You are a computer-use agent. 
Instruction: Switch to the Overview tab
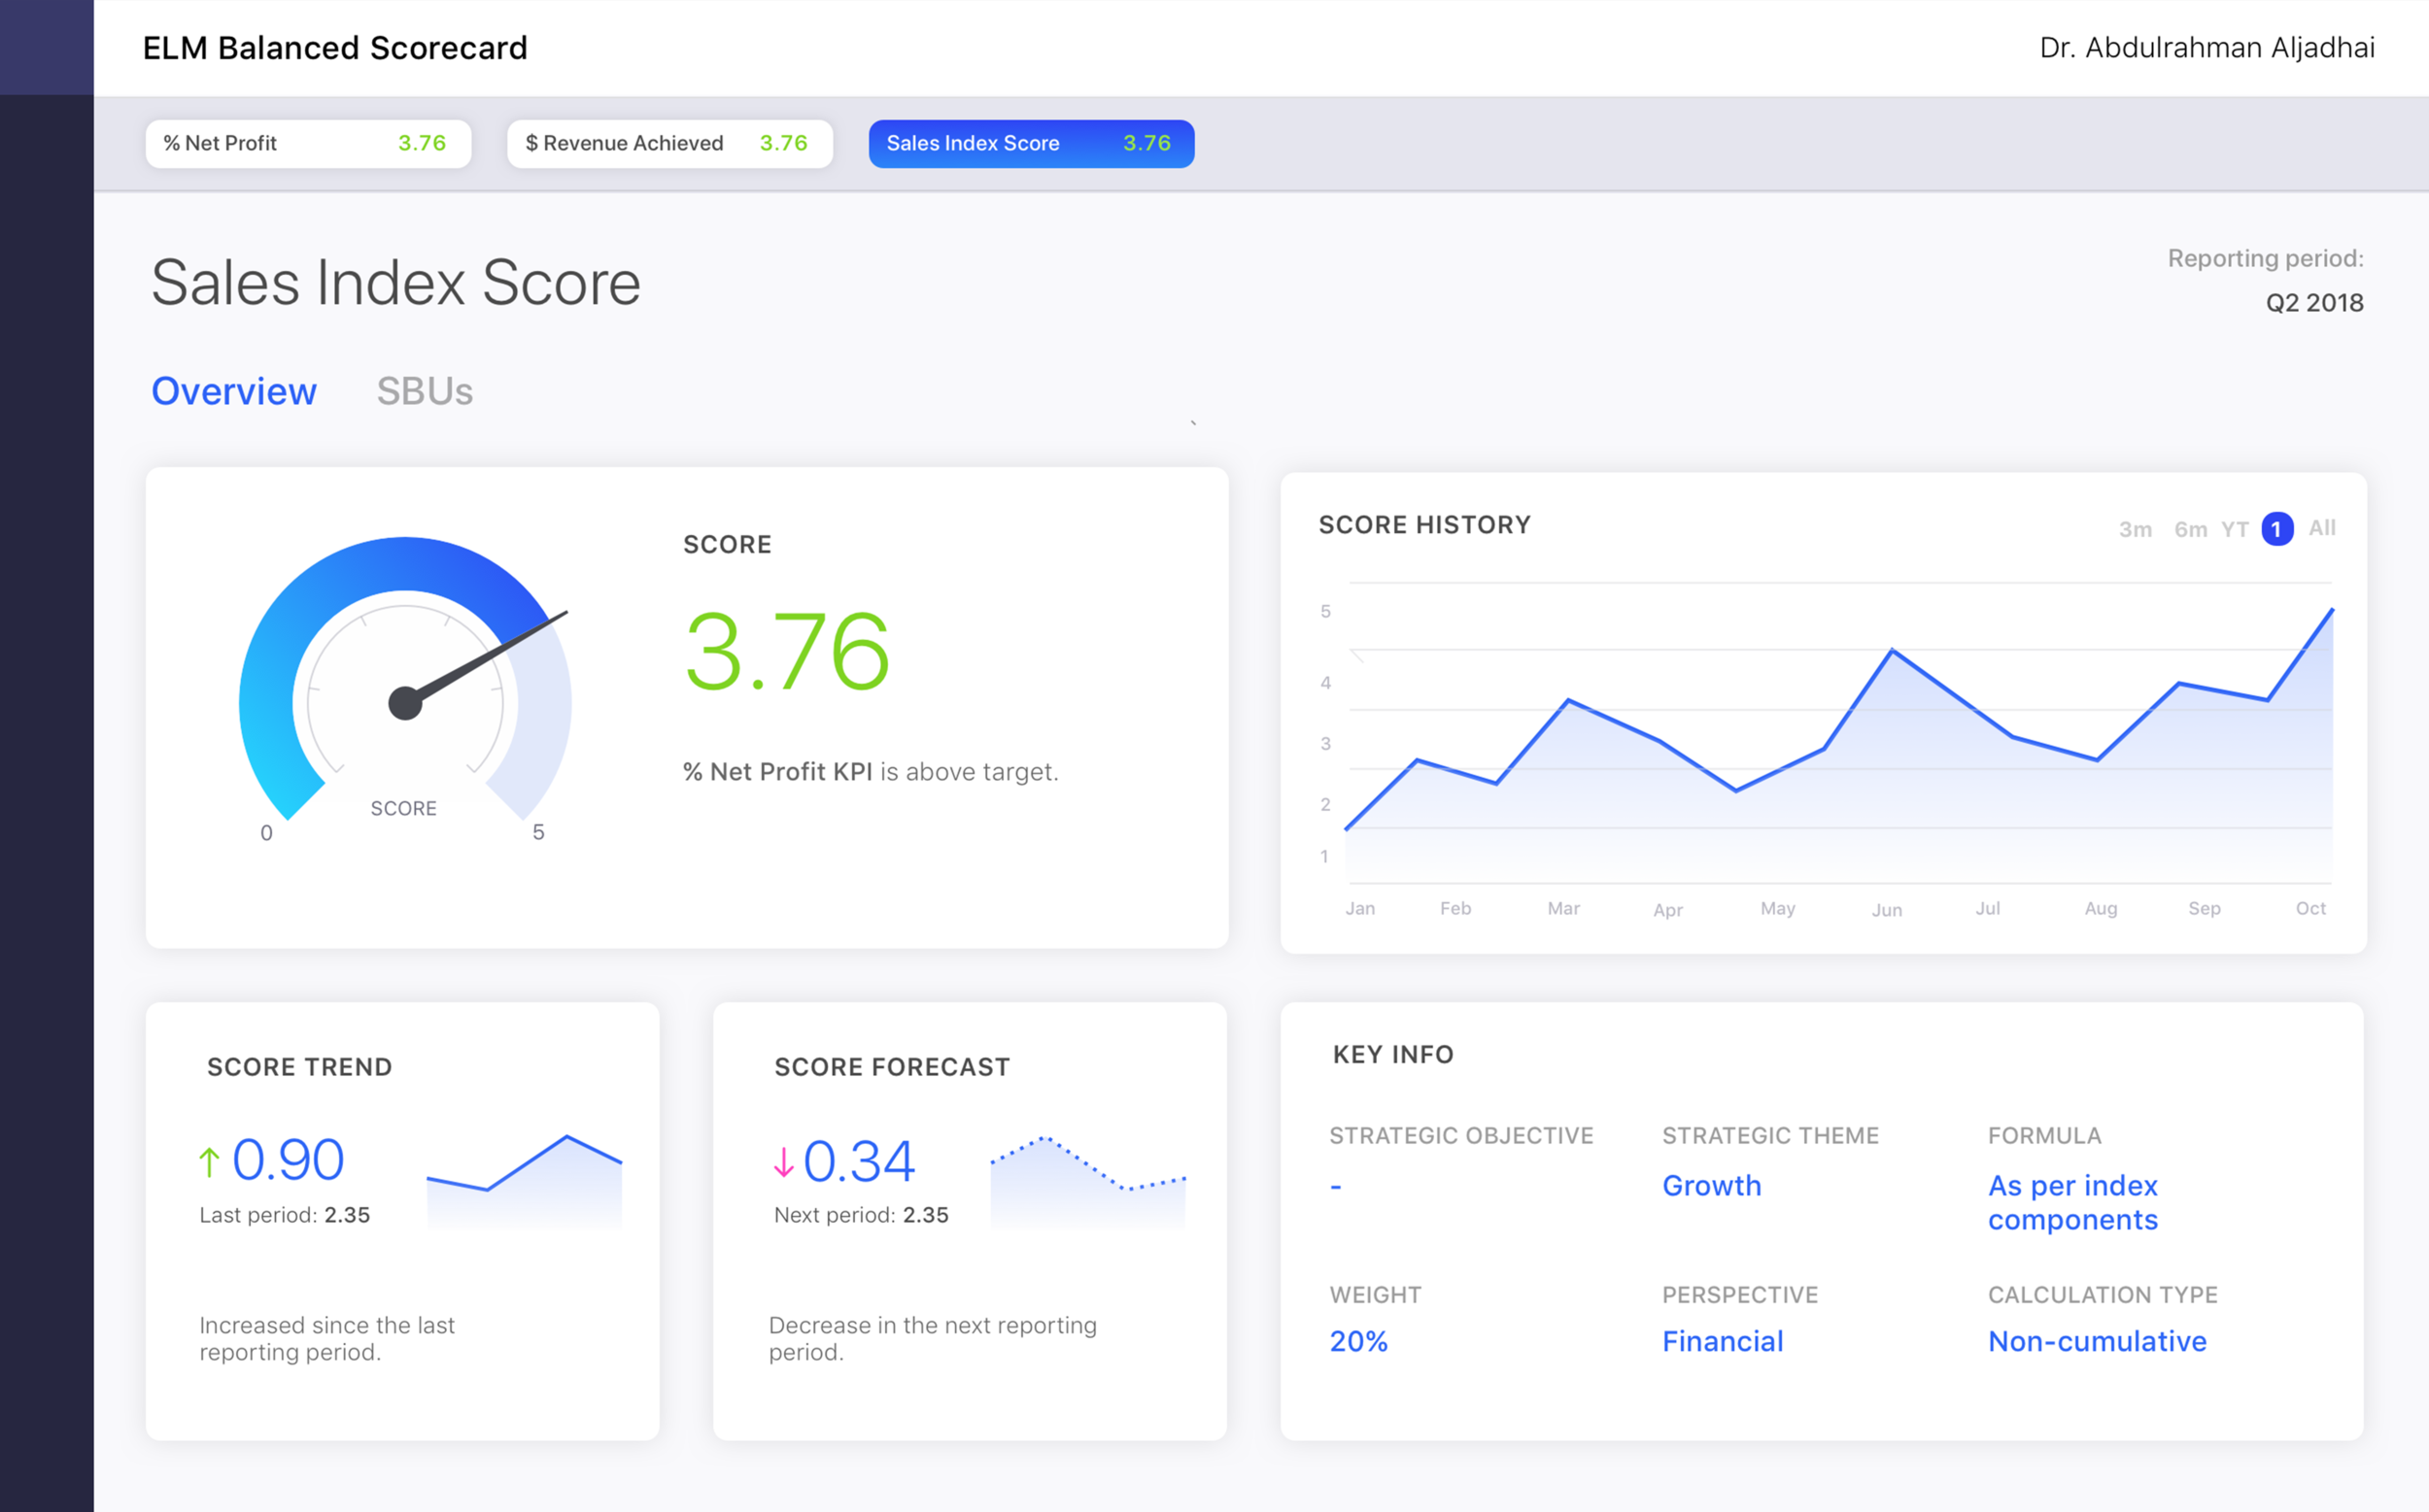click(x=233, y=391)
